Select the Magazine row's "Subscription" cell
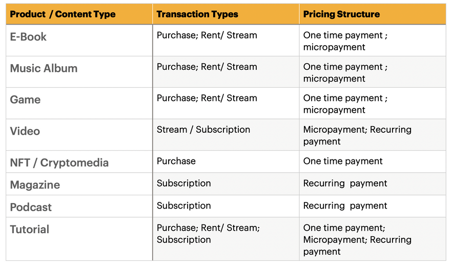Viewport: 451px width, 266px height. 183,183
